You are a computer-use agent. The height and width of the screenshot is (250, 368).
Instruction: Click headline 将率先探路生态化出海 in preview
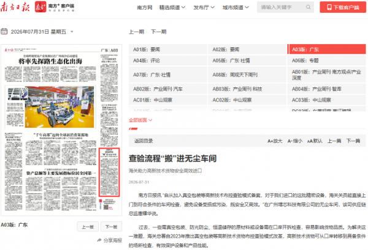coord(50,62)
